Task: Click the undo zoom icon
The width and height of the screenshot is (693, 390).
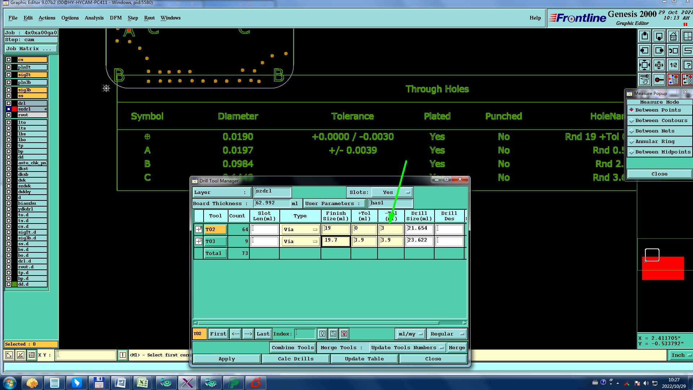Action: click(673, 51)
